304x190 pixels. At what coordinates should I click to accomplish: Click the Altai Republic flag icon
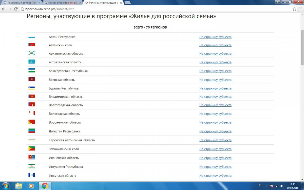tap(31, 37)
